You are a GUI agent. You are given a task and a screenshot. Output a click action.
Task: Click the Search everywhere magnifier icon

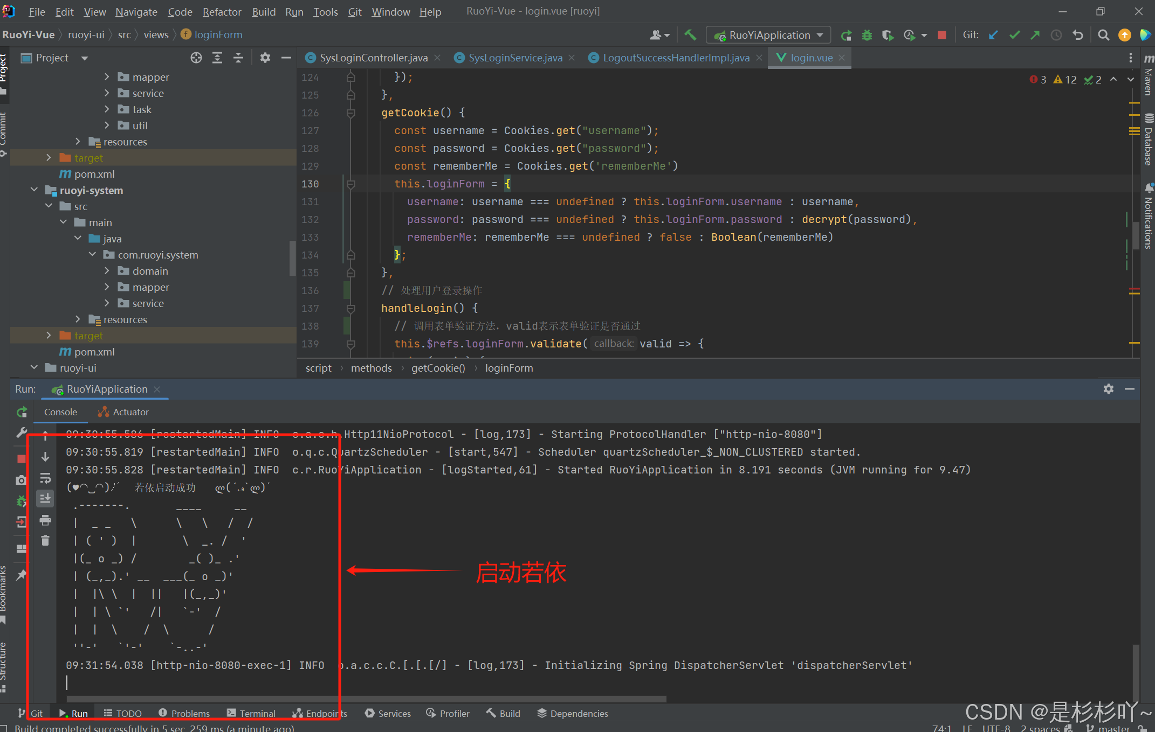pyautogui.click(x=1103, y=35)
